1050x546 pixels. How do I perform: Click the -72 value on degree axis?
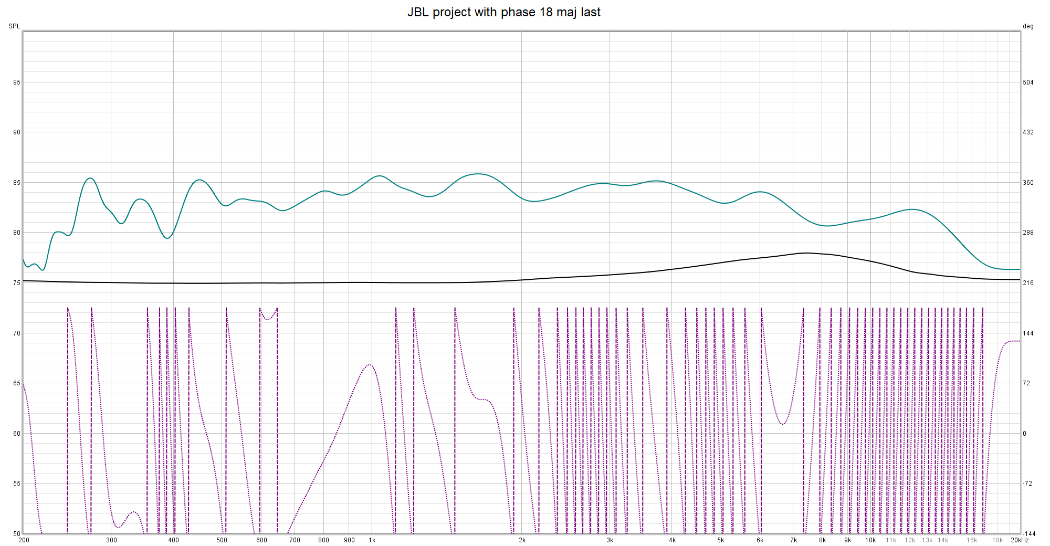[1027, 484]
